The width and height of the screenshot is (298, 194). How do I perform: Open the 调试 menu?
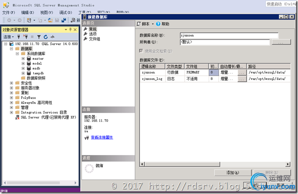(66, 13)
